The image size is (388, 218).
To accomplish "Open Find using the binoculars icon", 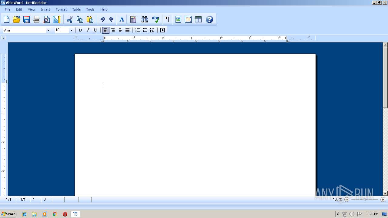I will tap(145, 20).
